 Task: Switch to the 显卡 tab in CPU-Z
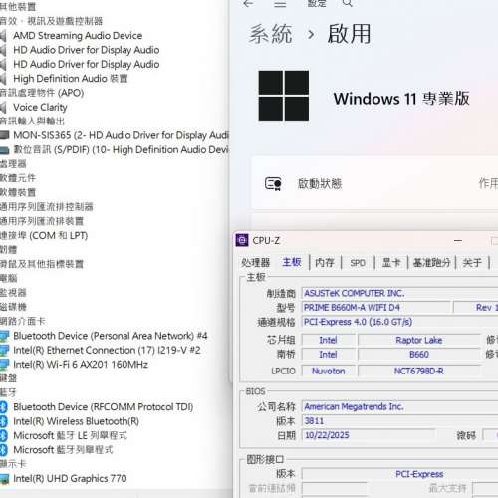pos(391,263)
